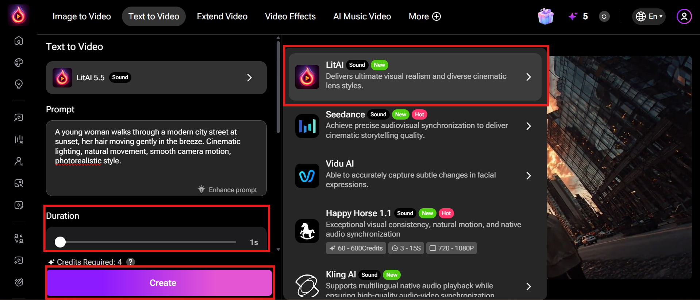The height and width of the screenshot is (300, 700).
Task: Select the Happy Horse 1.1 model title
Action: 358,213
